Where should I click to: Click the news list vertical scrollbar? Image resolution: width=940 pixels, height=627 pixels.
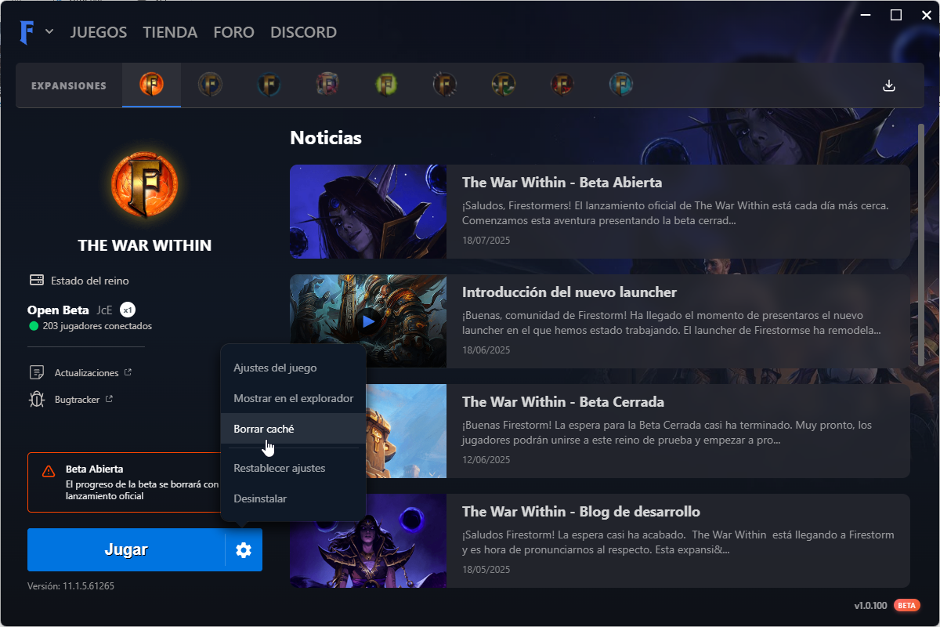click(921, 245)
